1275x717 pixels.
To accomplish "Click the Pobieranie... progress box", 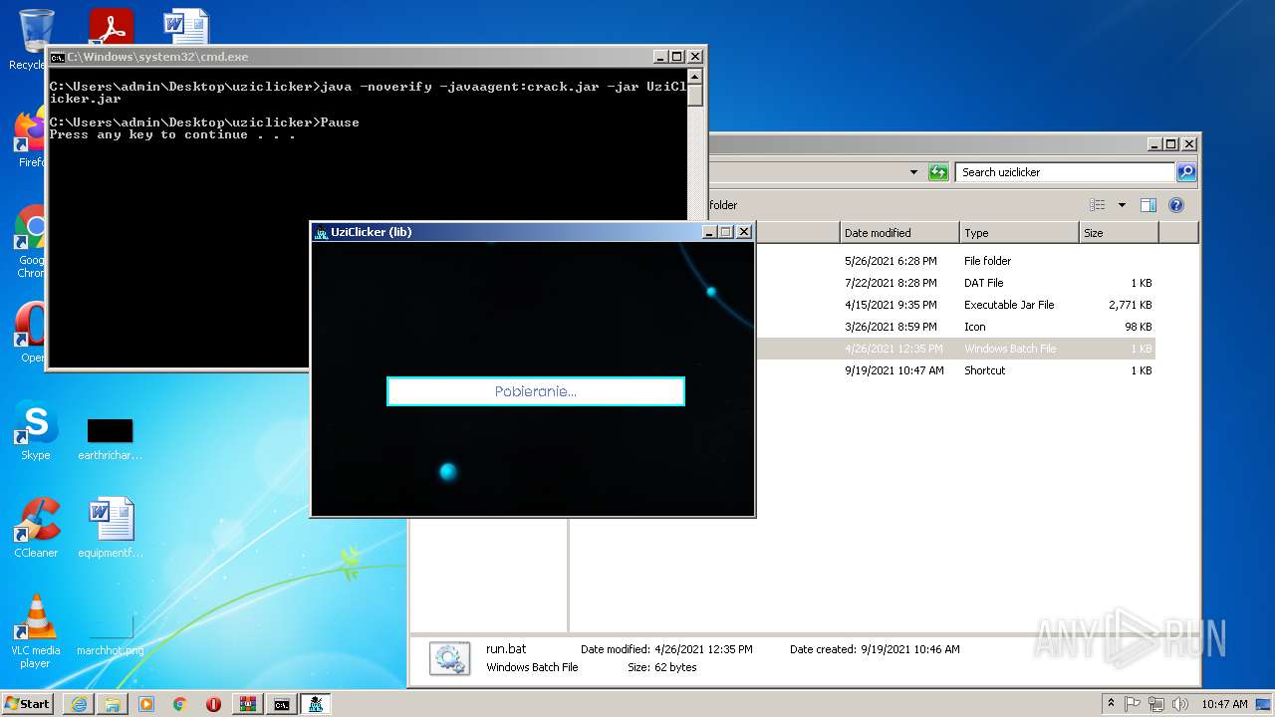I will [x=536, y=391].
